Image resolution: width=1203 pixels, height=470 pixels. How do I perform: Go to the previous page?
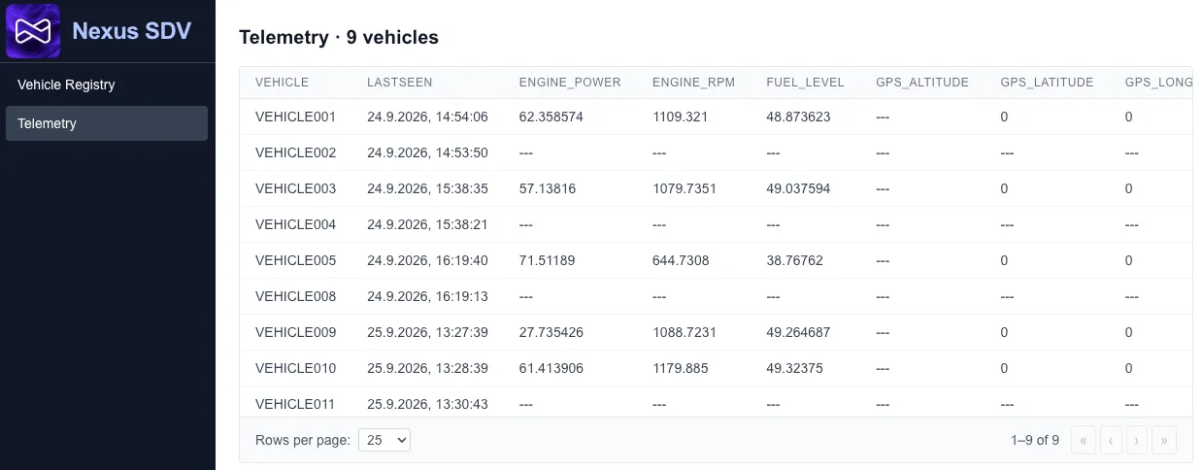point(1110,440)
